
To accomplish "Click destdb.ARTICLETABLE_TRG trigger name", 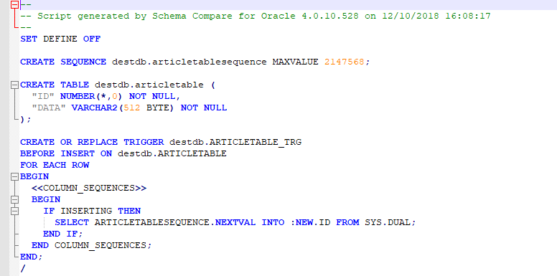I will pos(235,142).
